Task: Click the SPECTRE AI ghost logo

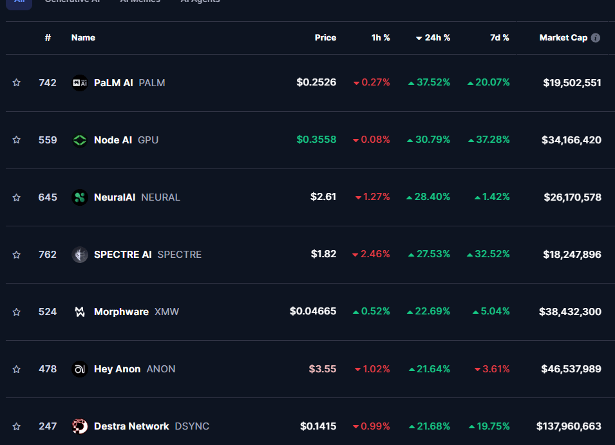Action: [80, 255]
